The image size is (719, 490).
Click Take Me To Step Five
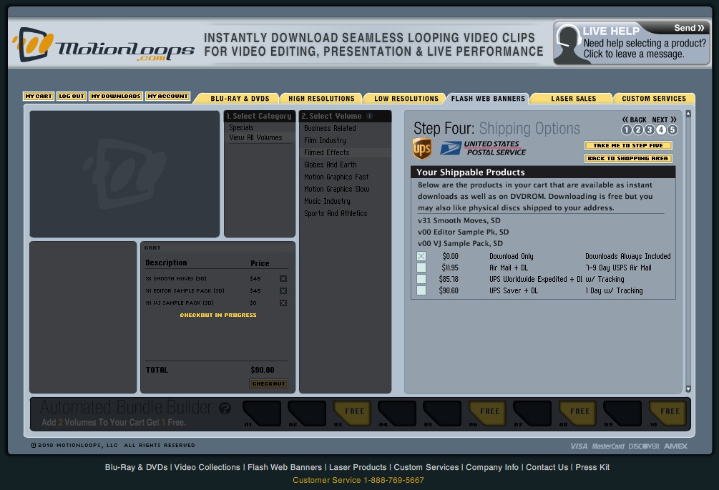628,146
